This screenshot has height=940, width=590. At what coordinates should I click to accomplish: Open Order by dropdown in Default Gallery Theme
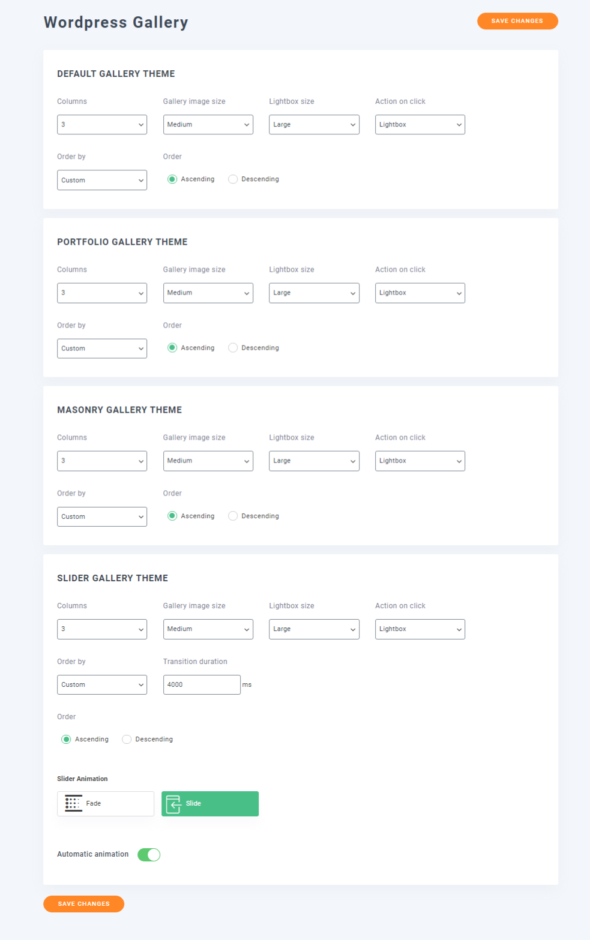pos(102,180)
